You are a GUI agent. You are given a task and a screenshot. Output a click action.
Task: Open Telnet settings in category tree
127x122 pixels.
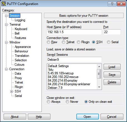pos(19,82)
